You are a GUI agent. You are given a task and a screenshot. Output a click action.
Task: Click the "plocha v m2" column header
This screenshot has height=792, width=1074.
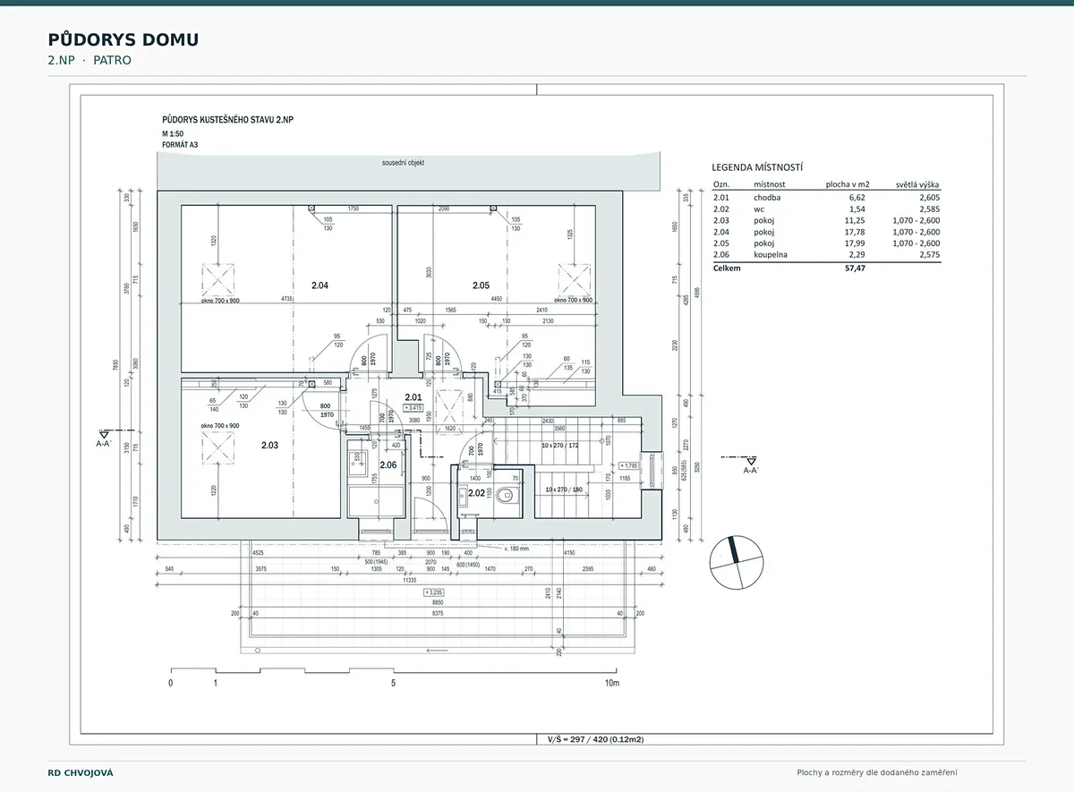[x=848, y=184]
